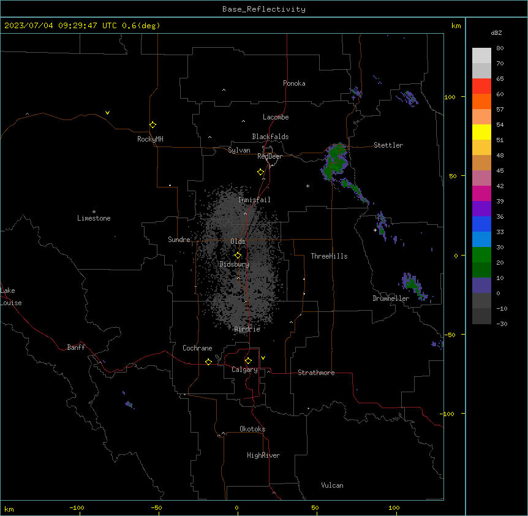Click the RedDeer city label
Image resolution: width=528 pixels, height=516 pixels.
tap(270, 156)
